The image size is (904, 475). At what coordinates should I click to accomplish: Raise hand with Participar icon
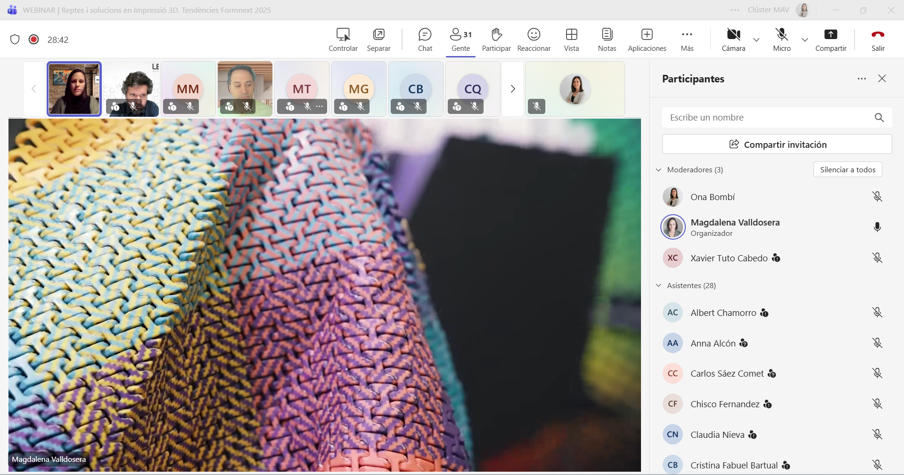[x=496, y=40]
